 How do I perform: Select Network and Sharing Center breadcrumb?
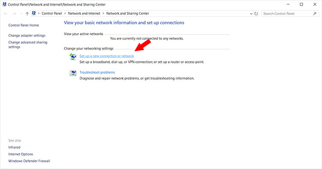click(x=128, y=13)
